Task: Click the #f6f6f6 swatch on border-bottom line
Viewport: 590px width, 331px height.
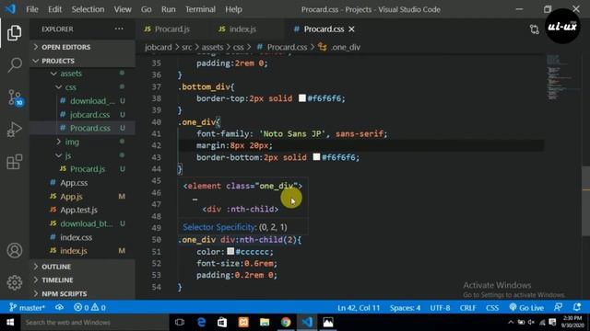Action: 316,157
